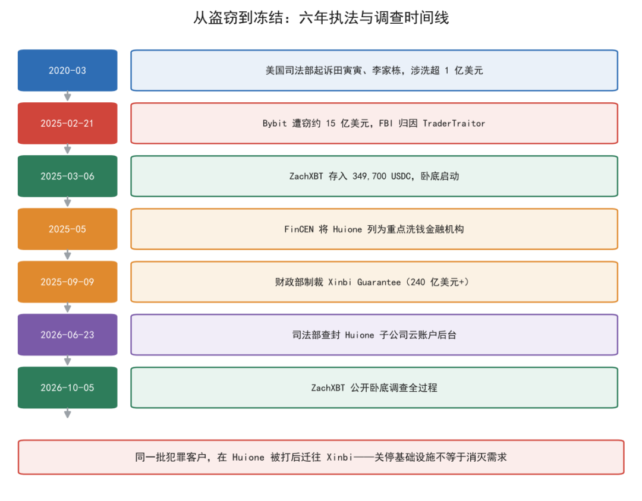This screenshot has height=501, width=642.
Task: Click 财政部制裁 Xinbi Guarantee event
Action: 374,282
